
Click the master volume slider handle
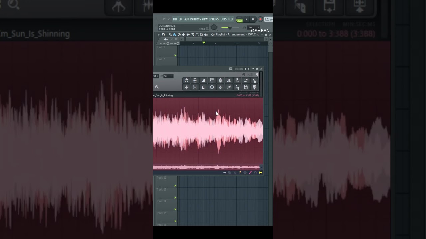[230, 28]
